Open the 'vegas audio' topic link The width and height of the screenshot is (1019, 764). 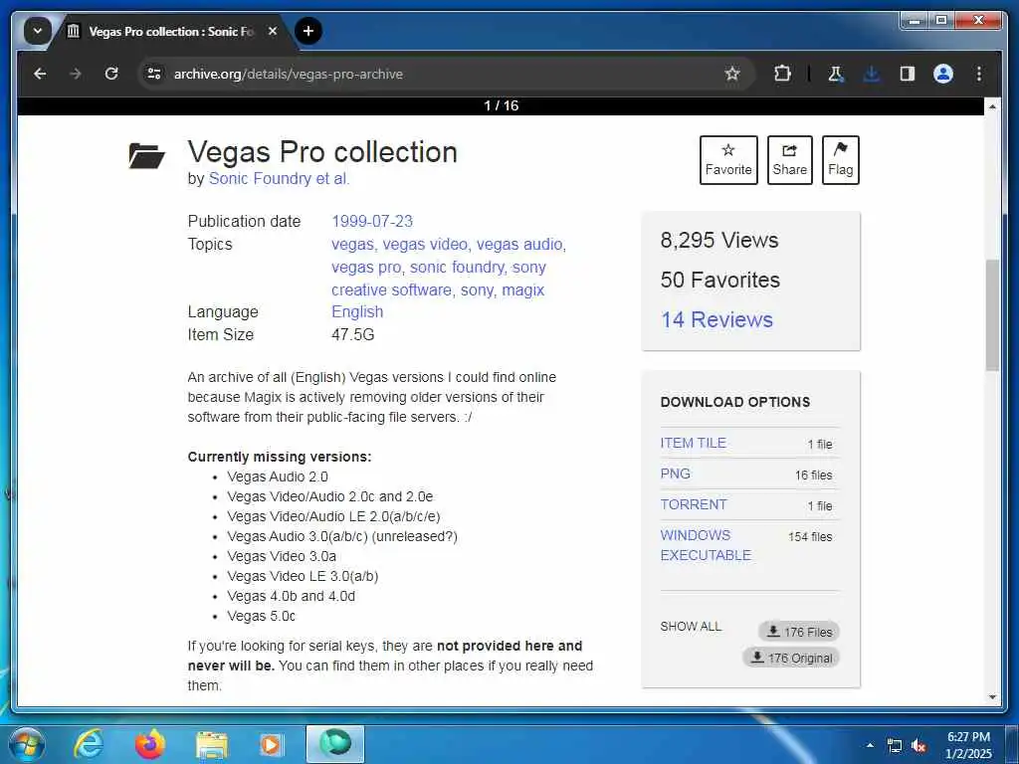pos(521,245)
